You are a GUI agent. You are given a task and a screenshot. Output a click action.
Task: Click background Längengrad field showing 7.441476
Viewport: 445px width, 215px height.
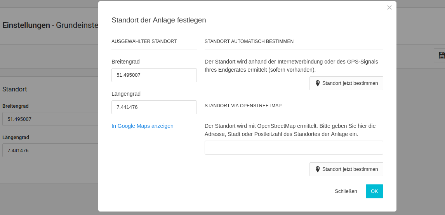[50, 150]
